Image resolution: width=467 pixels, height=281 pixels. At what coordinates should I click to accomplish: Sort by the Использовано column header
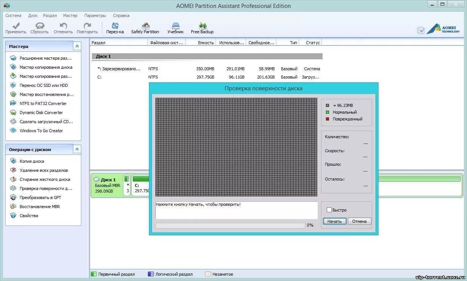point(231,43)
